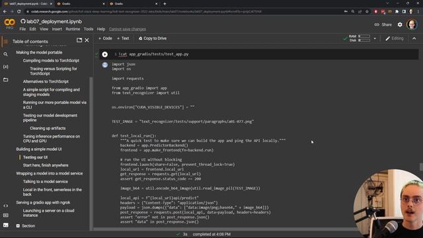423x238 pixels.
Task: Click the Disk usage bar
Action: 364,40
